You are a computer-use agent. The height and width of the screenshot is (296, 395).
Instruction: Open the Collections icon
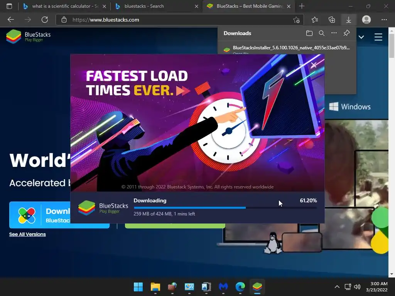tap(332, 20)
